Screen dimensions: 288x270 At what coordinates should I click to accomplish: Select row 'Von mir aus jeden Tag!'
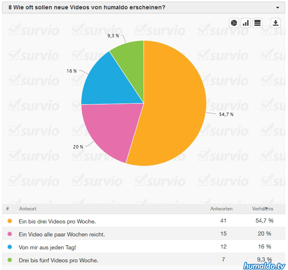[47, 247]
